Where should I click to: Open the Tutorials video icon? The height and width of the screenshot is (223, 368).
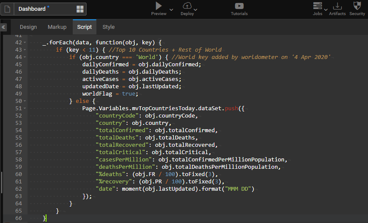click(x=239, y=6)
